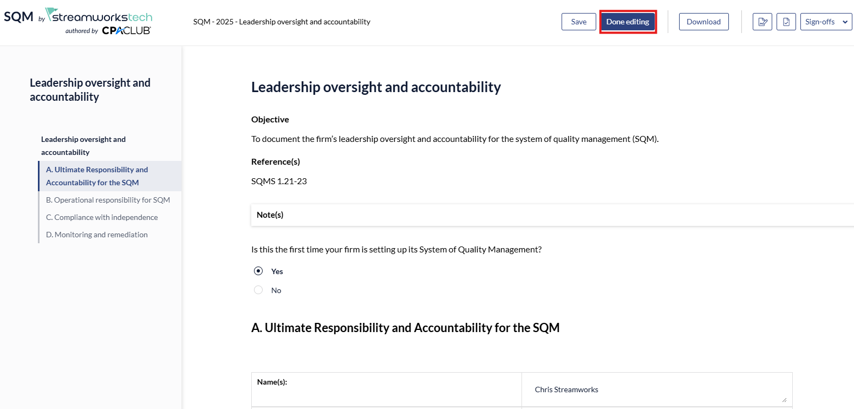Image resolution: width=854 pixels, height=409 pixels.
Task: Click the document signature (pen) icon
Action: click(x=762, y=22)
